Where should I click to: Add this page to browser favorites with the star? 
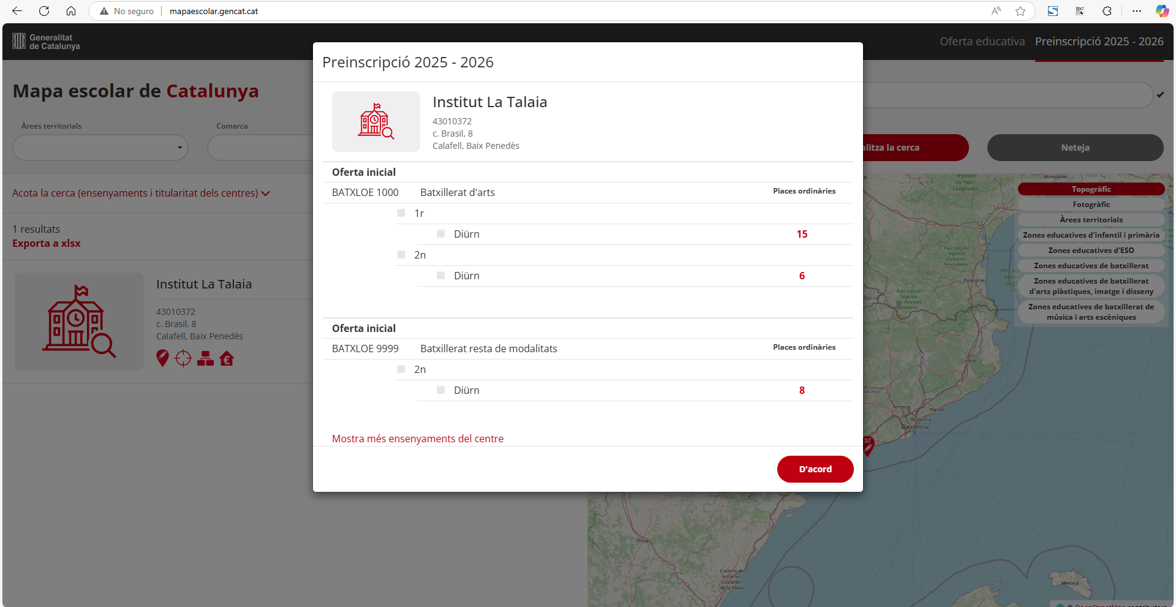click(x=1020, y=11)
